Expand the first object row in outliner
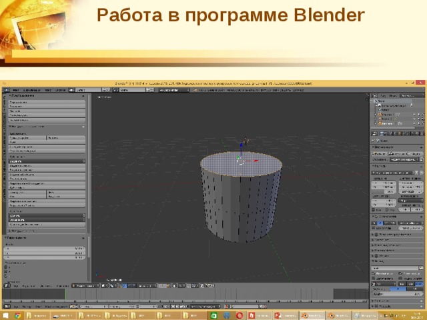This screenshot has height=320, width=427. [376, 115]
